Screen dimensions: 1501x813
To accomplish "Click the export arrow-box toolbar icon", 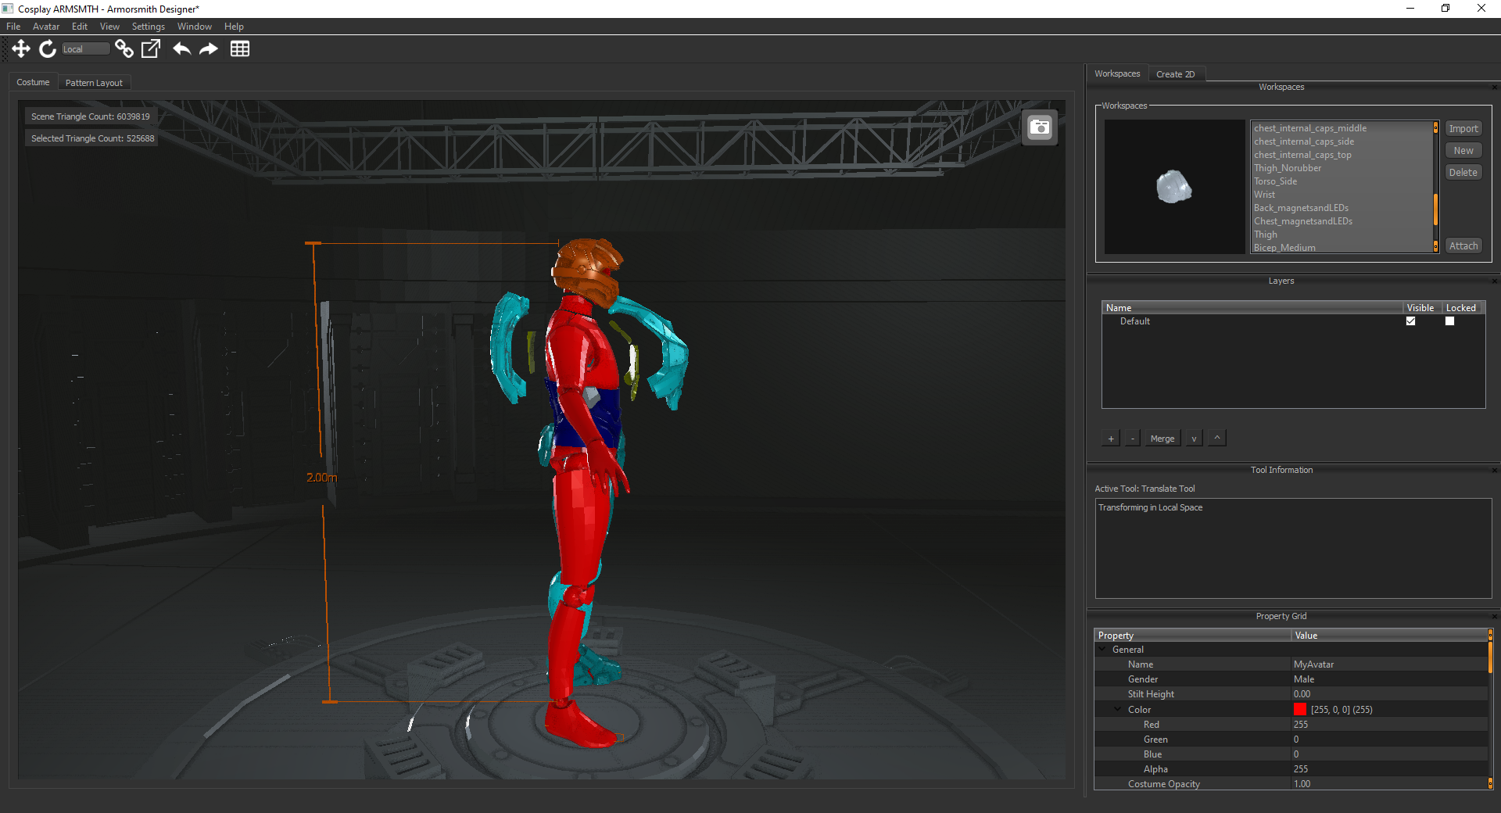I will tap(151, 49).
